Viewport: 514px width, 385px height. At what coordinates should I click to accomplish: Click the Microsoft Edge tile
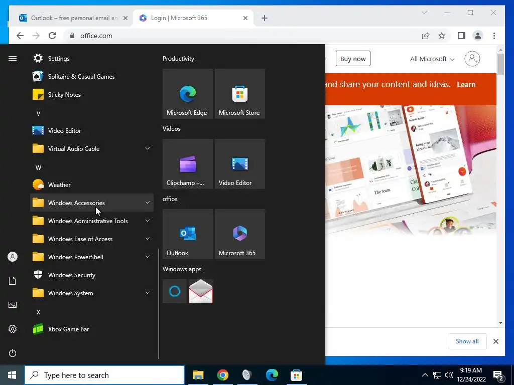(x=188, y=94)
